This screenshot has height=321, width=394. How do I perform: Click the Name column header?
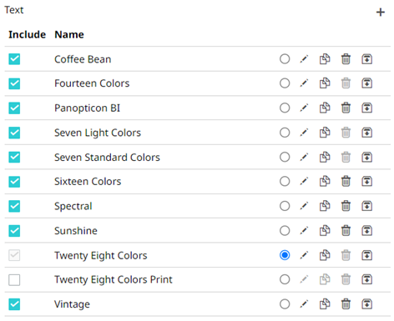69,34
